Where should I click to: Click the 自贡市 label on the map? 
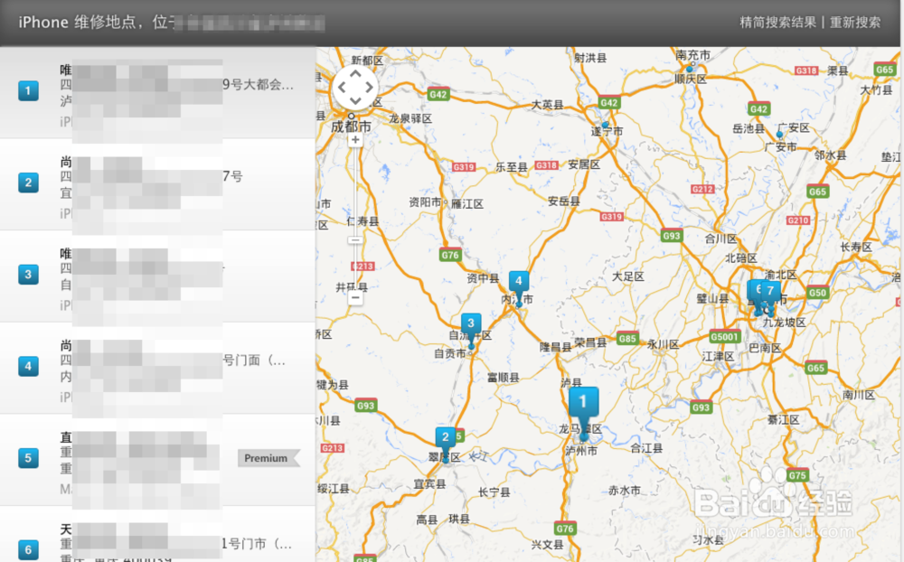tap(449, 352)
